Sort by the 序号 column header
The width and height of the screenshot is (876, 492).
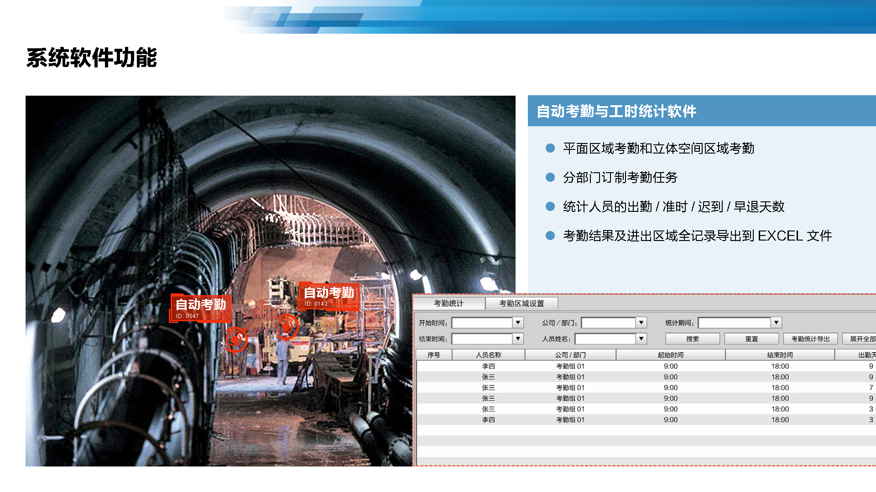tap(434, 355)
